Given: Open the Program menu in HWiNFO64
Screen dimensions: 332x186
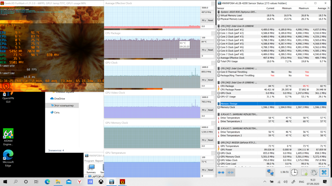Looking at the screenshot, I should point(89,161).
